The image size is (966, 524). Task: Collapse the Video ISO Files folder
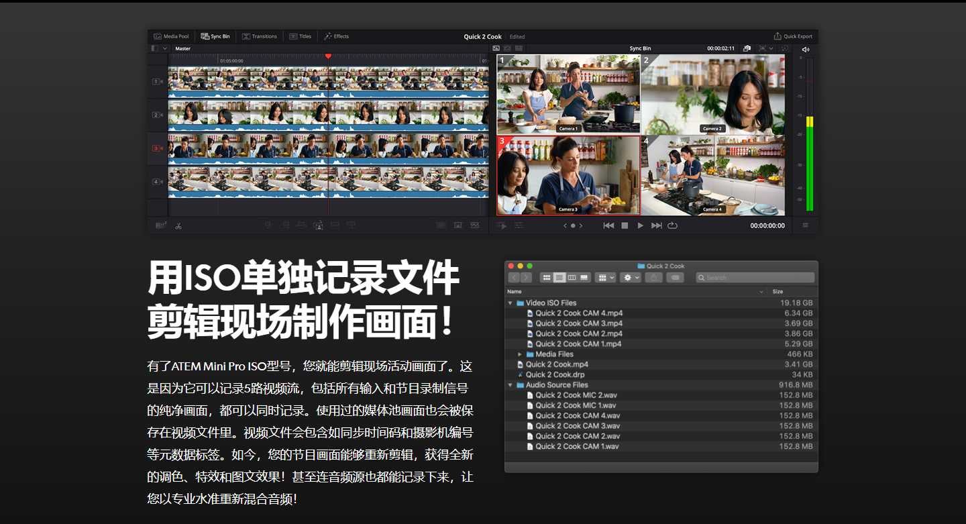[x=511, y=303]
